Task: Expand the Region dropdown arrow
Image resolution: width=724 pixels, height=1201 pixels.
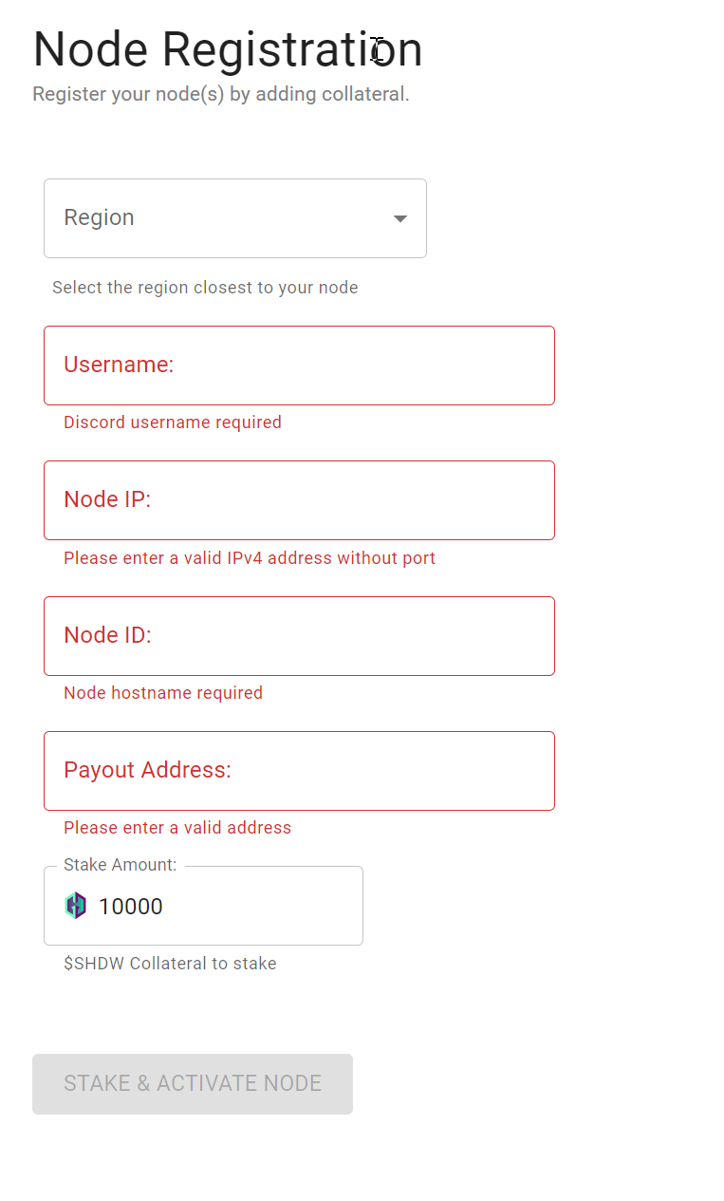Action: coord(400,218)
